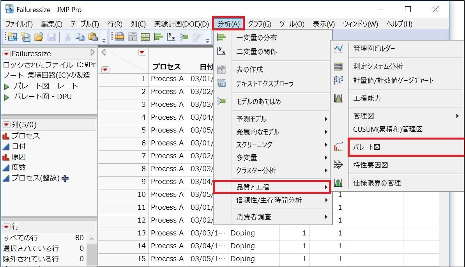Click the gauge chart submenu icon
Screen dimensions: 465x267
point(338,80)
